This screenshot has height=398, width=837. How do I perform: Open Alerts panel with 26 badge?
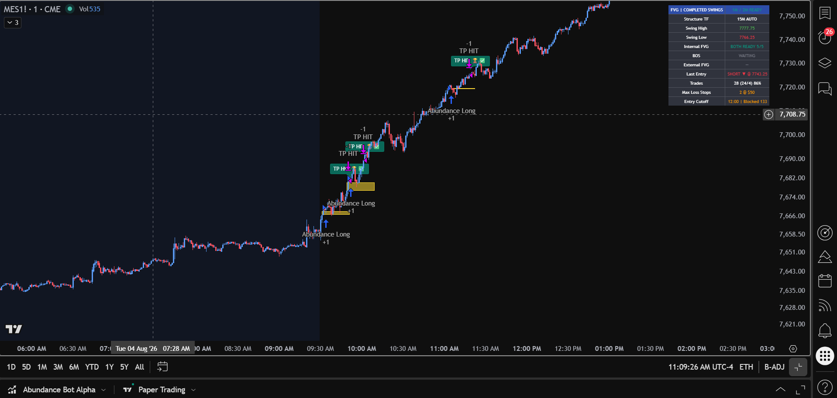pyautogui.click(x=825, y=37)
